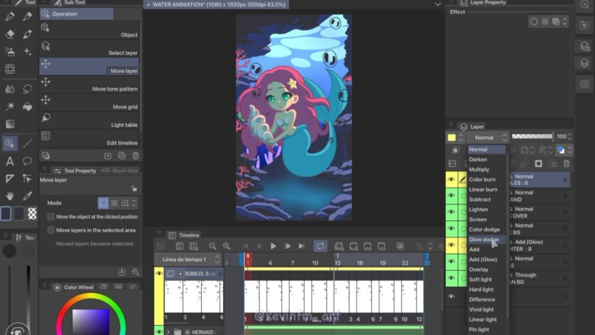Choose Overlay blending mode
Viewport: 595px width, 335px height.
click(479, 269)
